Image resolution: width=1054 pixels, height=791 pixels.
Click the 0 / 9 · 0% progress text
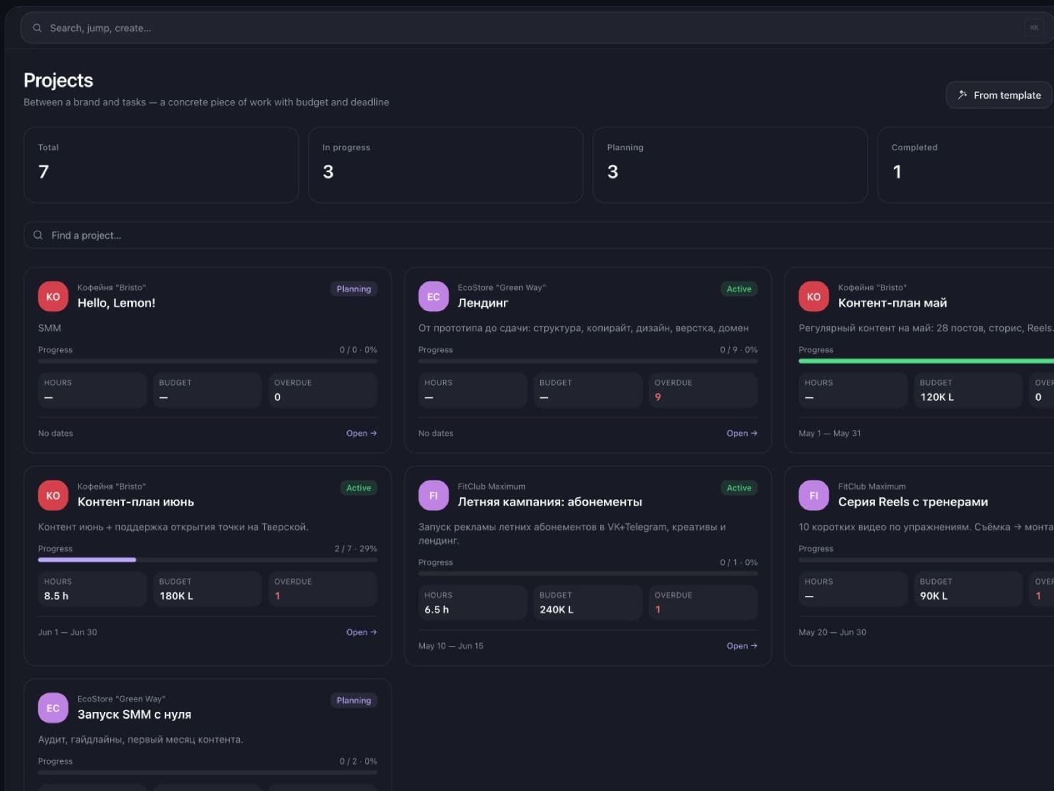pos(738,350)
